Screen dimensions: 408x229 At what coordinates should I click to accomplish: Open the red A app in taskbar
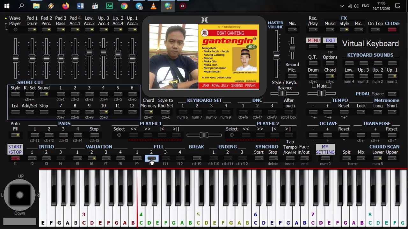pos(183,6)
